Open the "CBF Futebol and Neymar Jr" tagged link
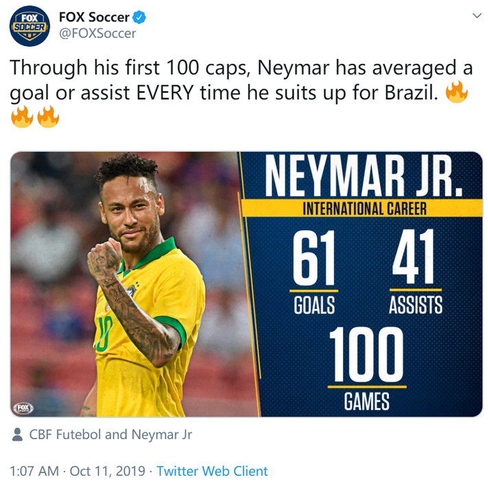This screenshot has height=488, width=488. point(111,434)
